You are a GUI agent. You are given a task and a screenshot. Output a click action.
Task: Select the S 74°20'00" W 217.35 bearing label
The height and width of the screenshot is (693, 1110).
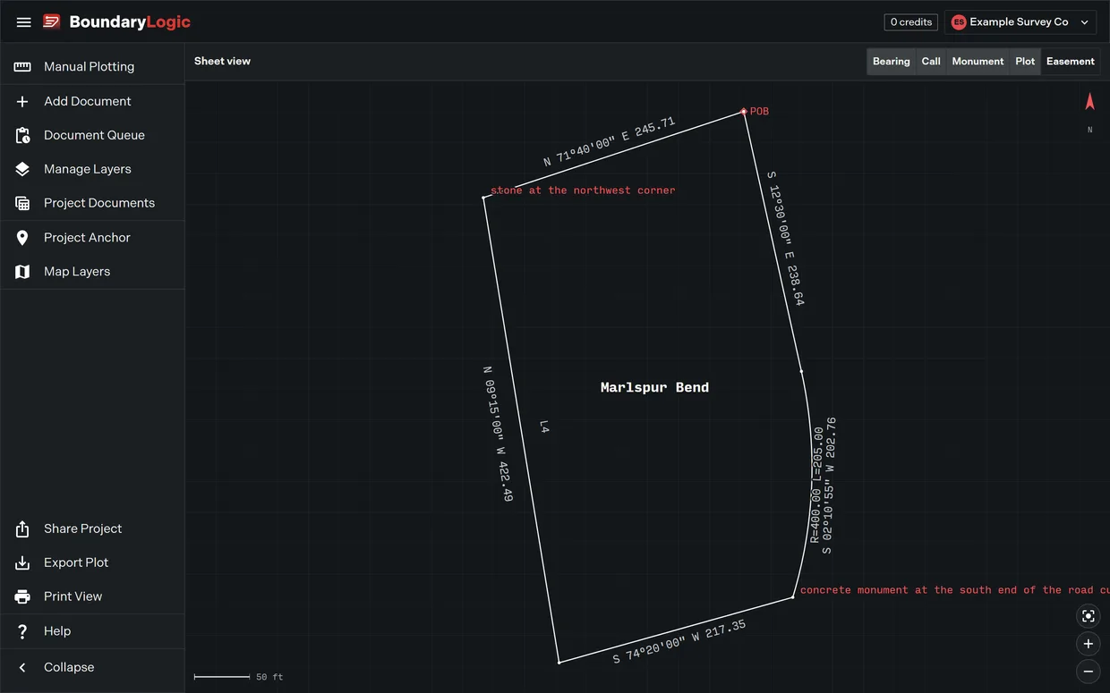click(679, 642)
